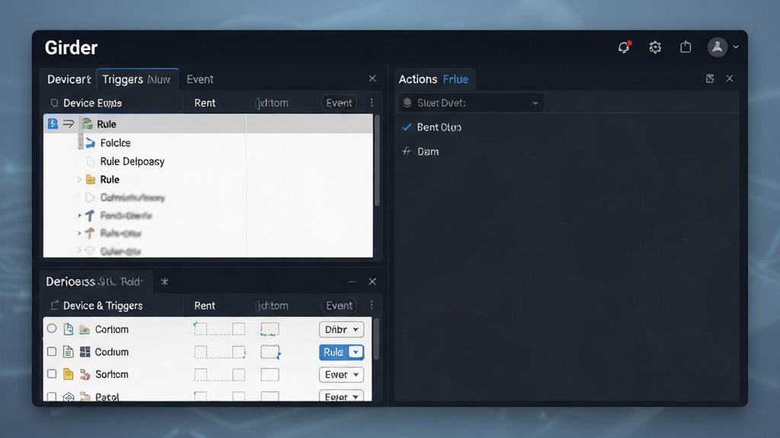Viewport: 780px width, 438px height.
Task: Select the Rule Delpoasy tree item
Action: point(132,161)
